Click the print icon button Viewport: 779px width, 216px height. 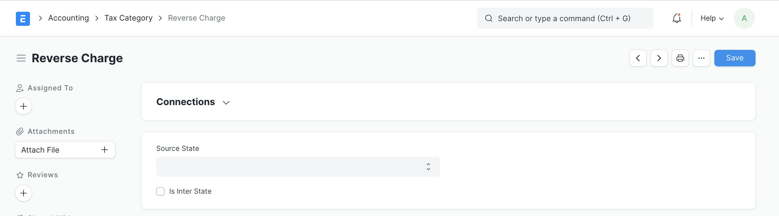680,58
